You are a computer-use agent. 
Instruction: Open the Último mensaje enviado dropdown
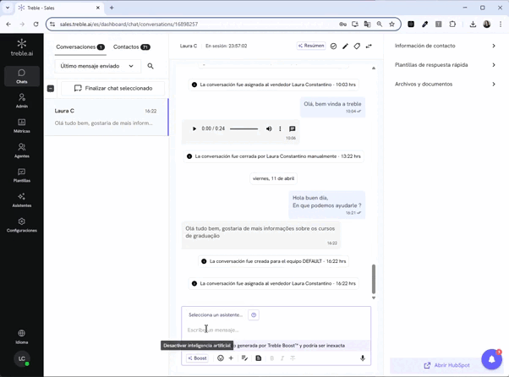click(x=97, y=66)
